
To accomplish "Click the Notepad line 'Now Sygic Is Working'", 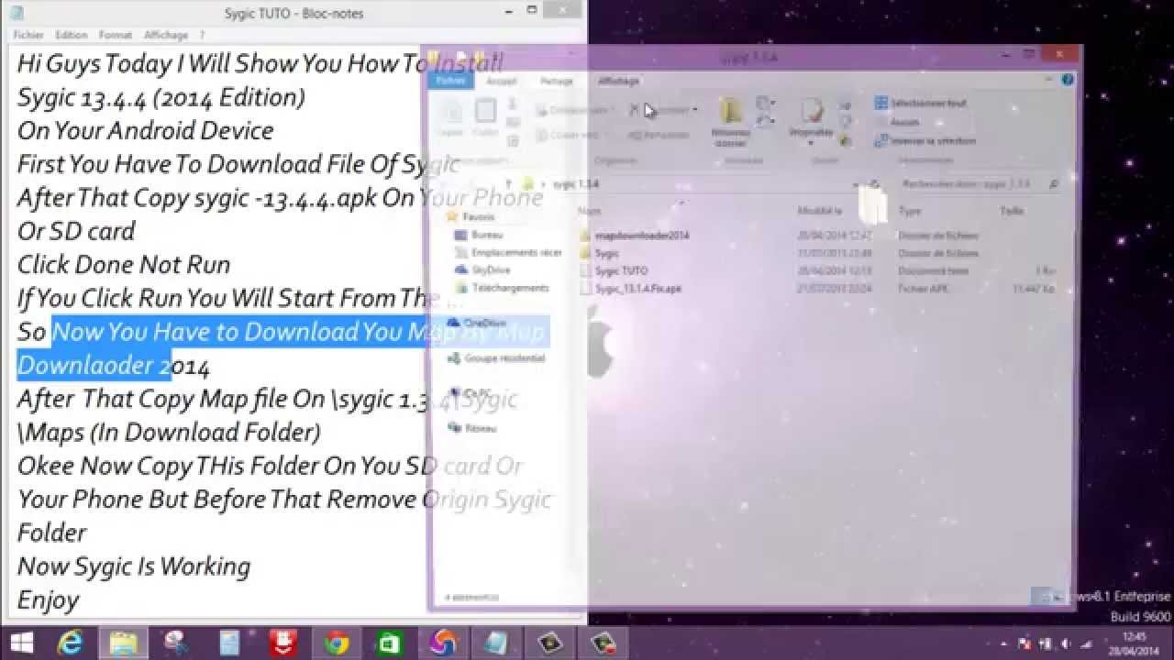I will pyautogui.click(x=134, y=566).
